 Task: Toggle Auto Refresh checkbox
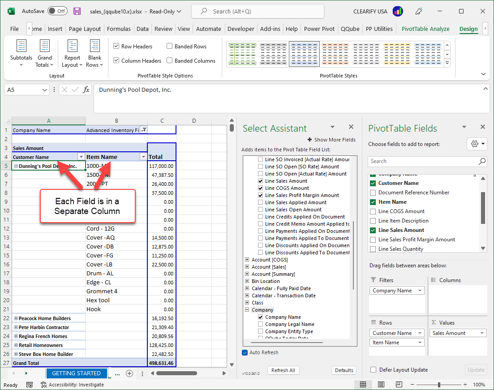click(245, 352)
